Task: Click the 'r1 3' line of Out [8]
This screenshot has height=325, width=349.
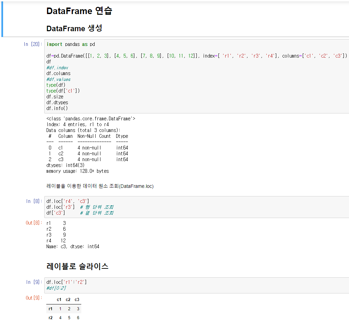Action: pyautogui.click(x=56, y=223)
